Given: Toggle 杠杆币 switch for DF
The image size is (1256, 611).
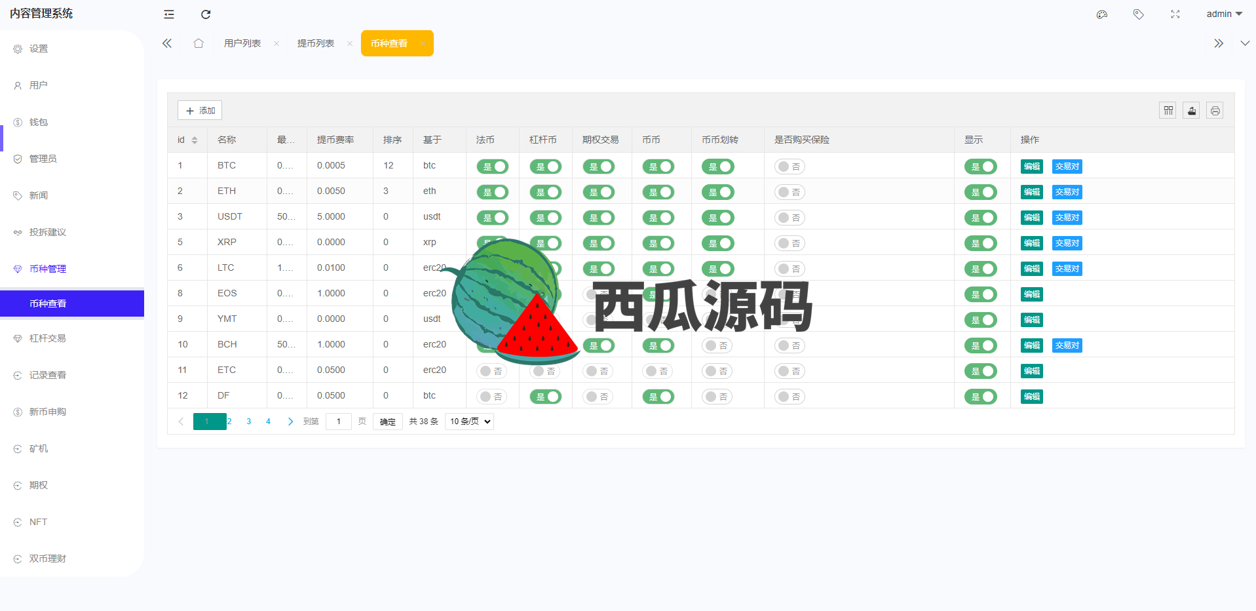Looking at the screenshot, I should [x=546, y=397].
